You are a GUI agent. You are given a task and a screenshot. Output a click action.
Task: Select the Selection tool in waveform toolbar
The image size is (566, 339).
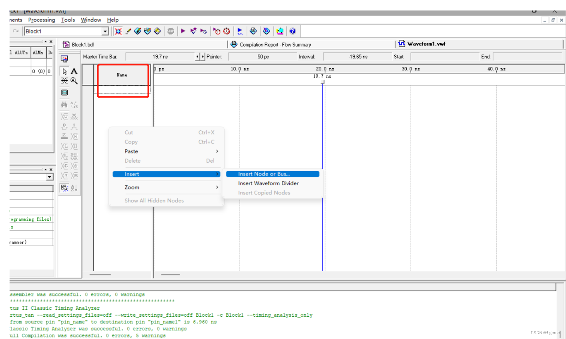(x=64, y=71)
